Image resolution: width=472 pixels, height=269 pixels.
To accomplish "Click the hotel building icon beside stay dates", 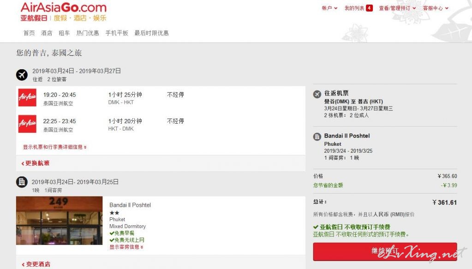I will click(x=22, y=182).
